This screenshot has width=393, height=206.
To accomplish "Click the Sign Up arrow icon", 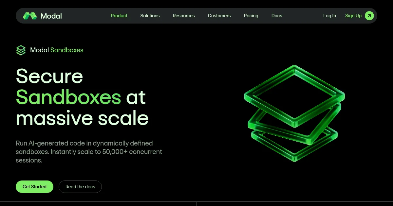I will click(x=369, y=16).
